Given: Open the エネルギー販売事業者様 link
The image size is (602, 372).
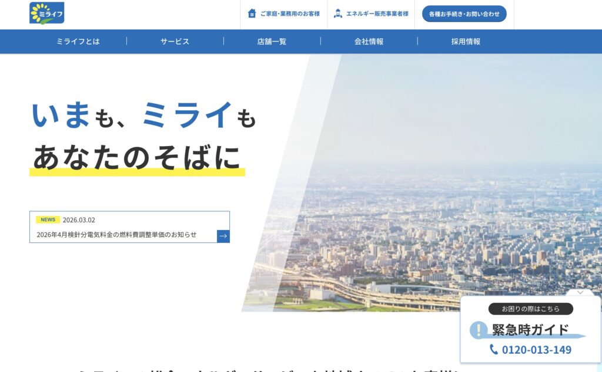Looking at the screenshot, I should point(377,13).
